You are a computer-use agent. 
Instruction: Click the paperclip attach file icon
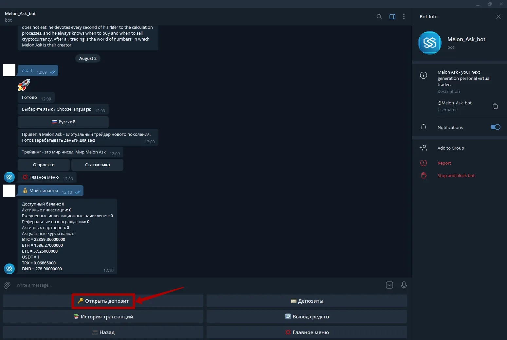coord(7,285)
